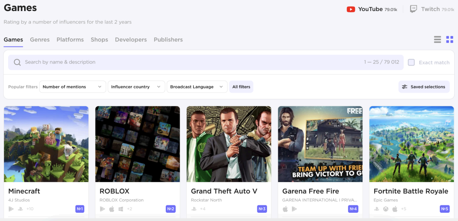Click the №5 rank badge on Fortnite
The width and height of the screenshot is (458, 221).
click(x=445, y=209)
